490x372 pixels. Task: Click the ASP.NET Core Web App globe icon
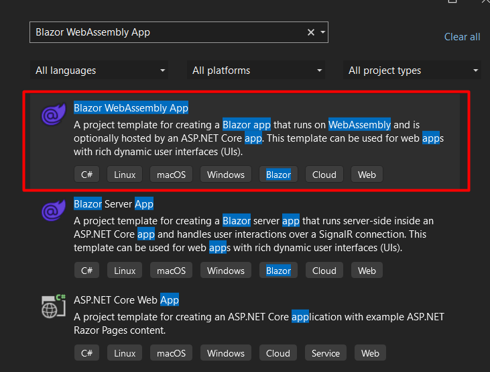[54, 307]
